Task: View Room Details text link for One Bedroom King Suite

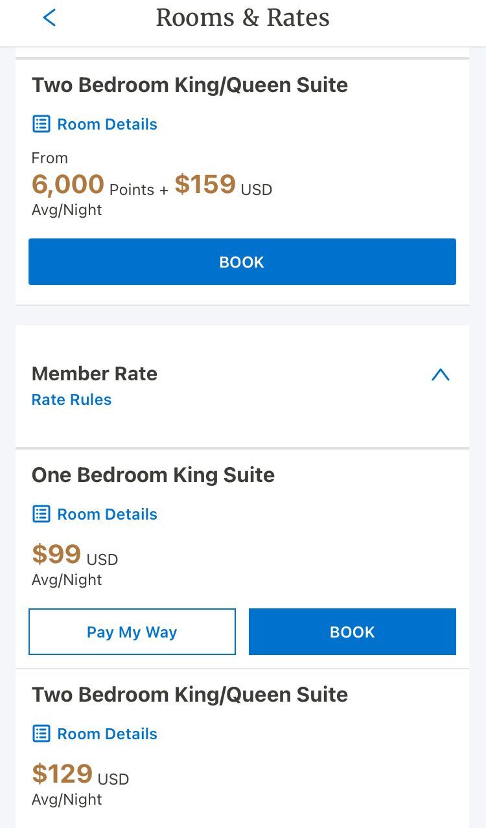Action: (x=107, y=514)
